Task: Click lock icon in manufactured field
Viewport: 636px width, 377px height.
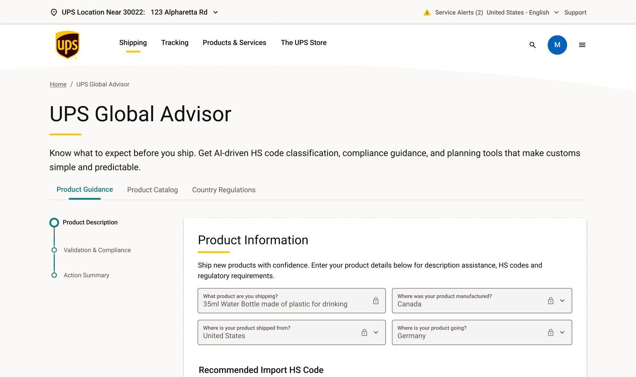Action: tap(551, 300)
